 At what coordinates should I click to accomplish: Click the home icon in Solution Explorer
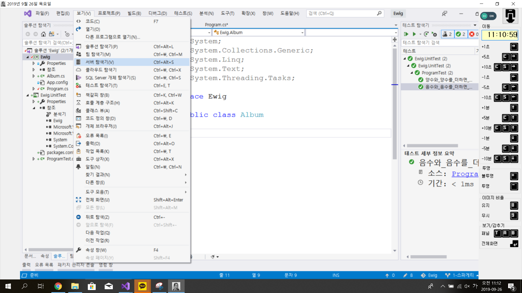coord(43,34)
